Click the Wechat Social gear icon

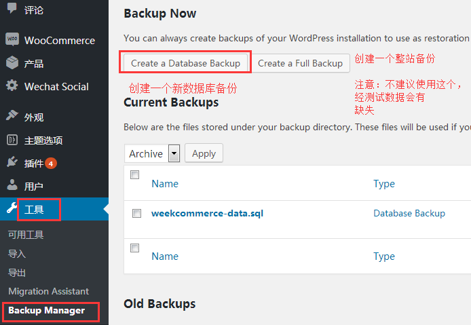[x=12, y=85]
